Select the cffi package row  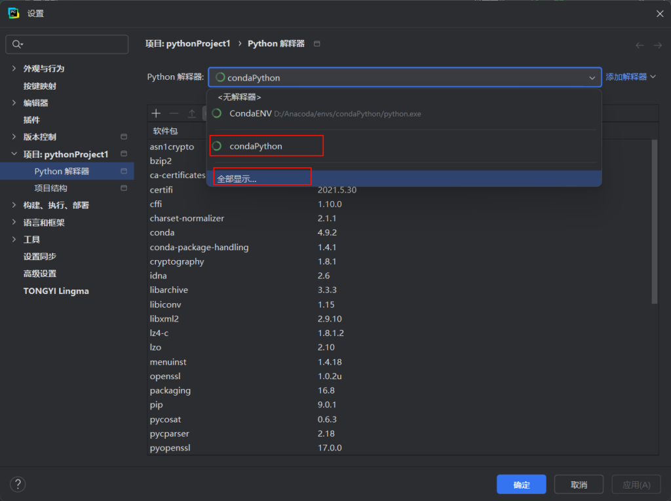point(400,204)
